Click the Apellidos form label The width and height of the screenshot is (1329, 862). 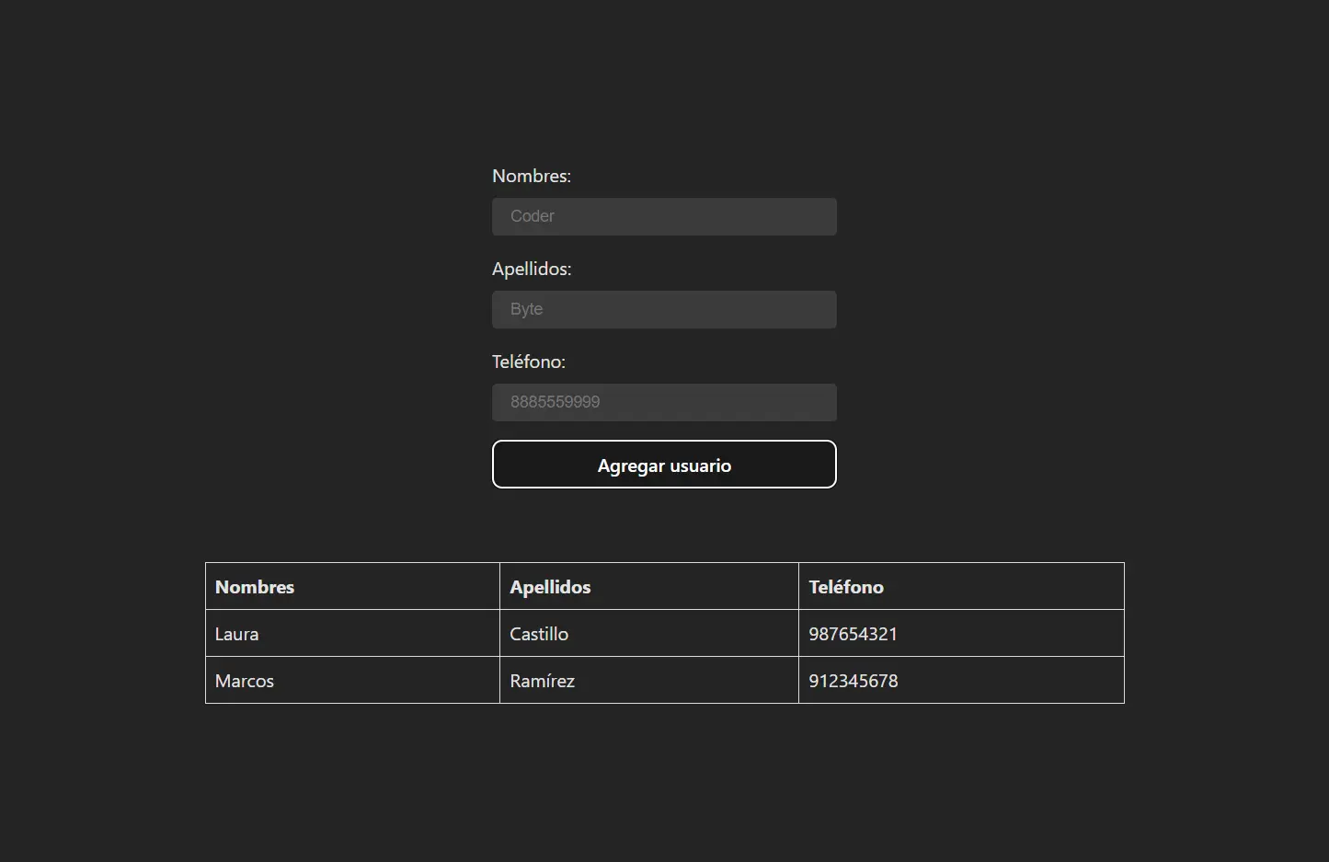531,269
